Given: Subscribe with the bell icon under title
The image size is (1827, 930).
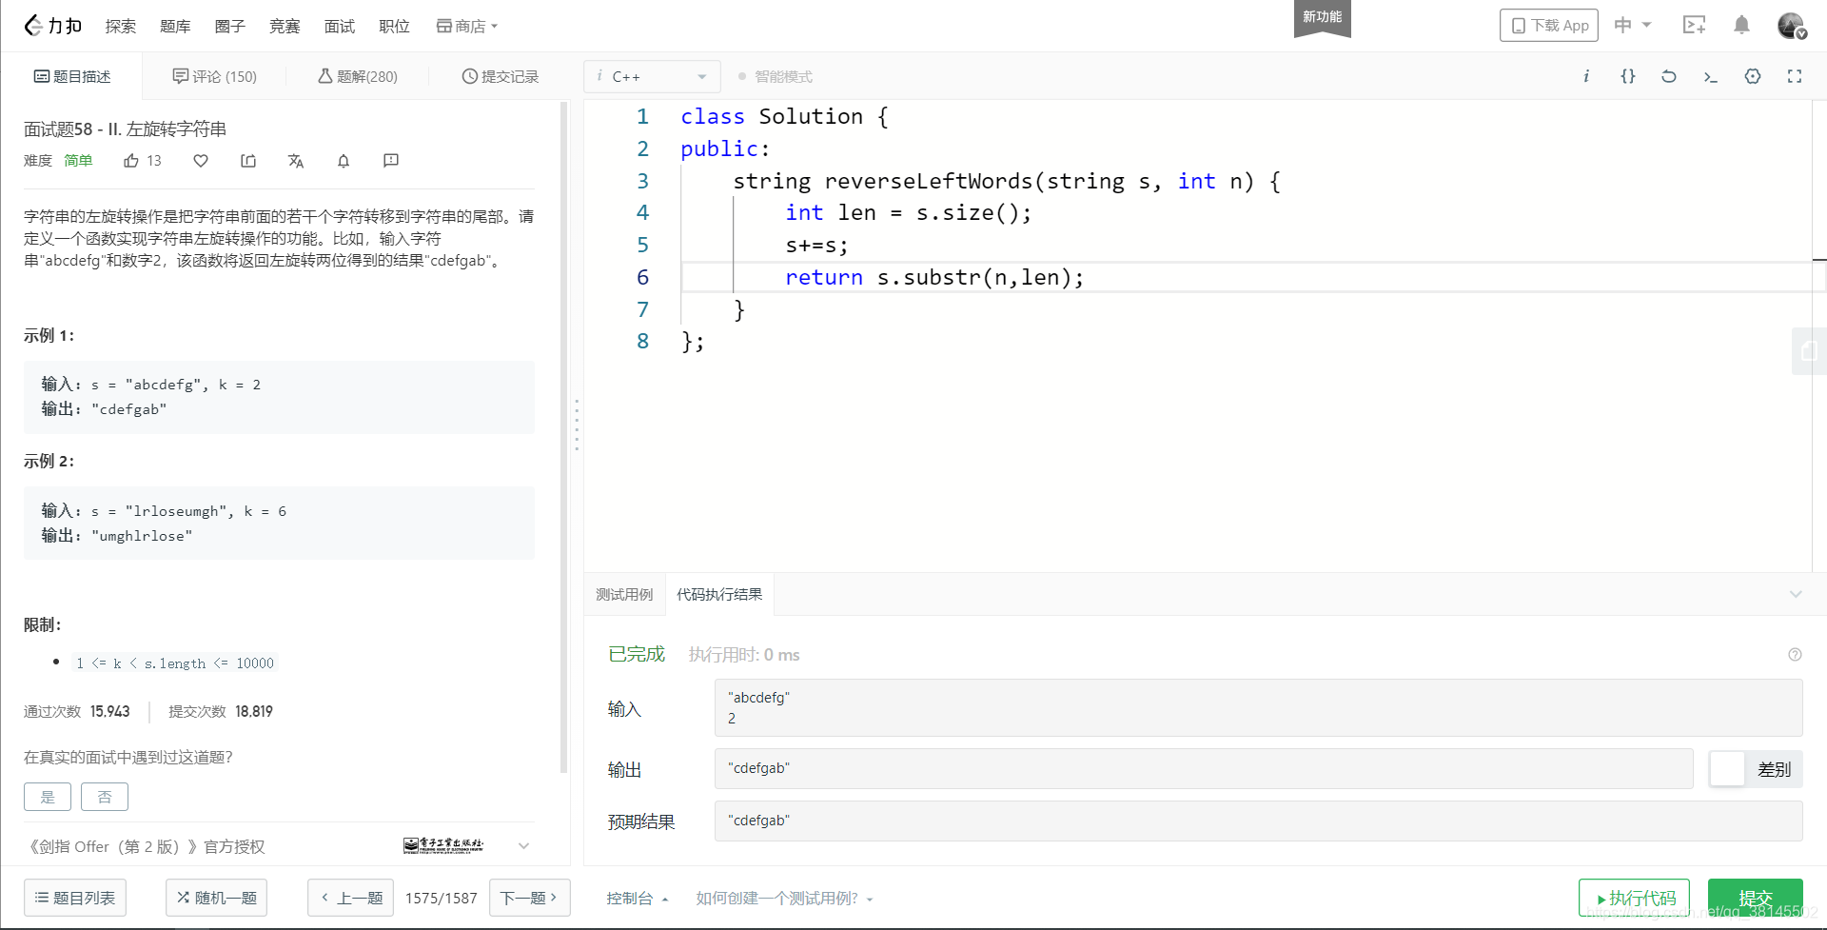Looking at the screenshot, I should (x=344, y=161).
